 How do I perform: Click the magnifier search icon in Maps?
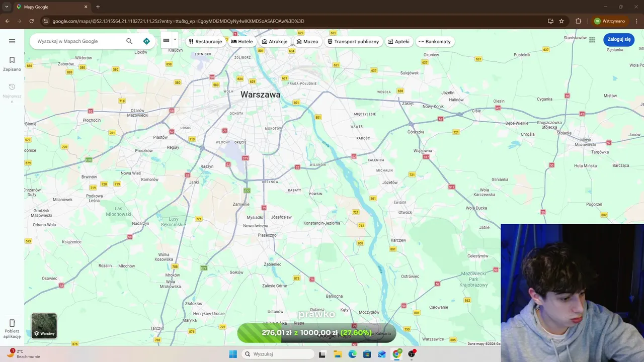129,41
